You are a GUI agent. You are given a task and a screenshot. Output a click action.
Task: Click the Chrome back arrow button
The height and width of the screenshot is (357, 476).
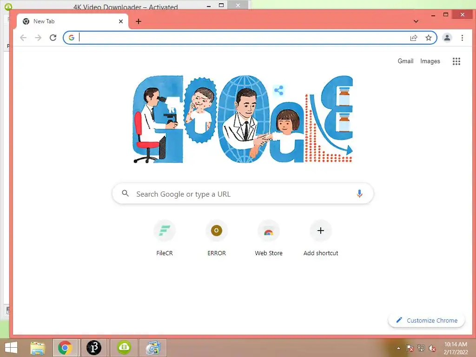tap(23, 38)
